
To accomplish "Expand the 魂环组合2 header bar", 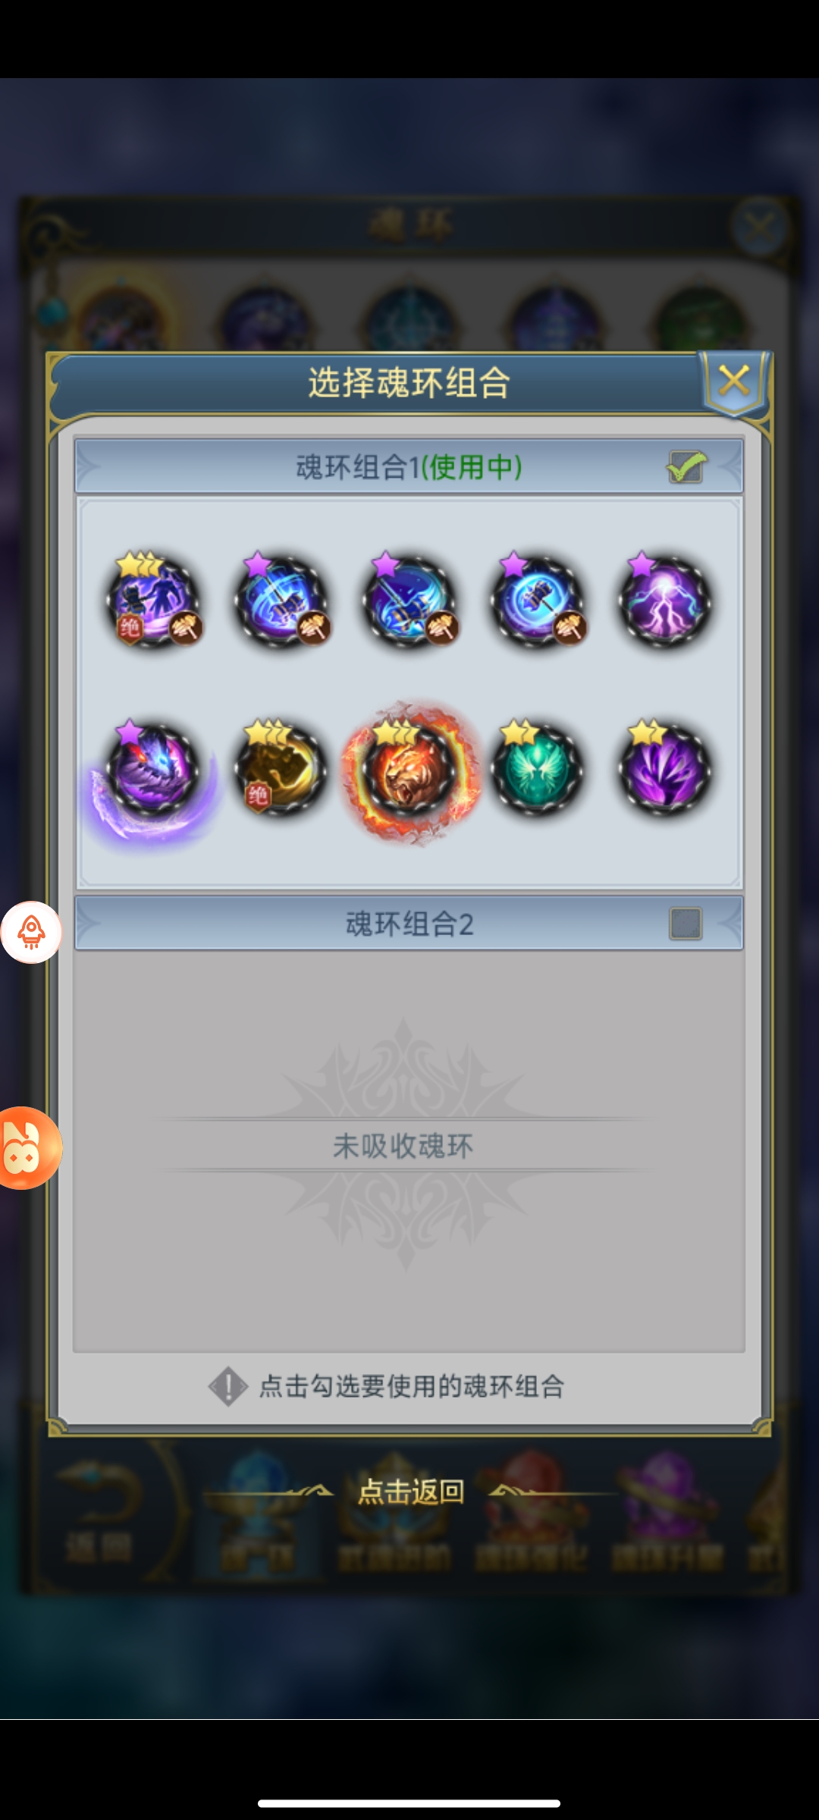I will click(x=409, y=924).
